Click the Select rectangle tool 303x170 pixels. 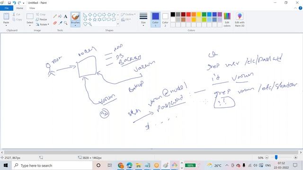click(x=30, y=17)
